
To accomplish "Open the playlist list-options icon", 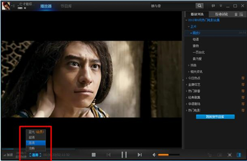I will (241, 14).
